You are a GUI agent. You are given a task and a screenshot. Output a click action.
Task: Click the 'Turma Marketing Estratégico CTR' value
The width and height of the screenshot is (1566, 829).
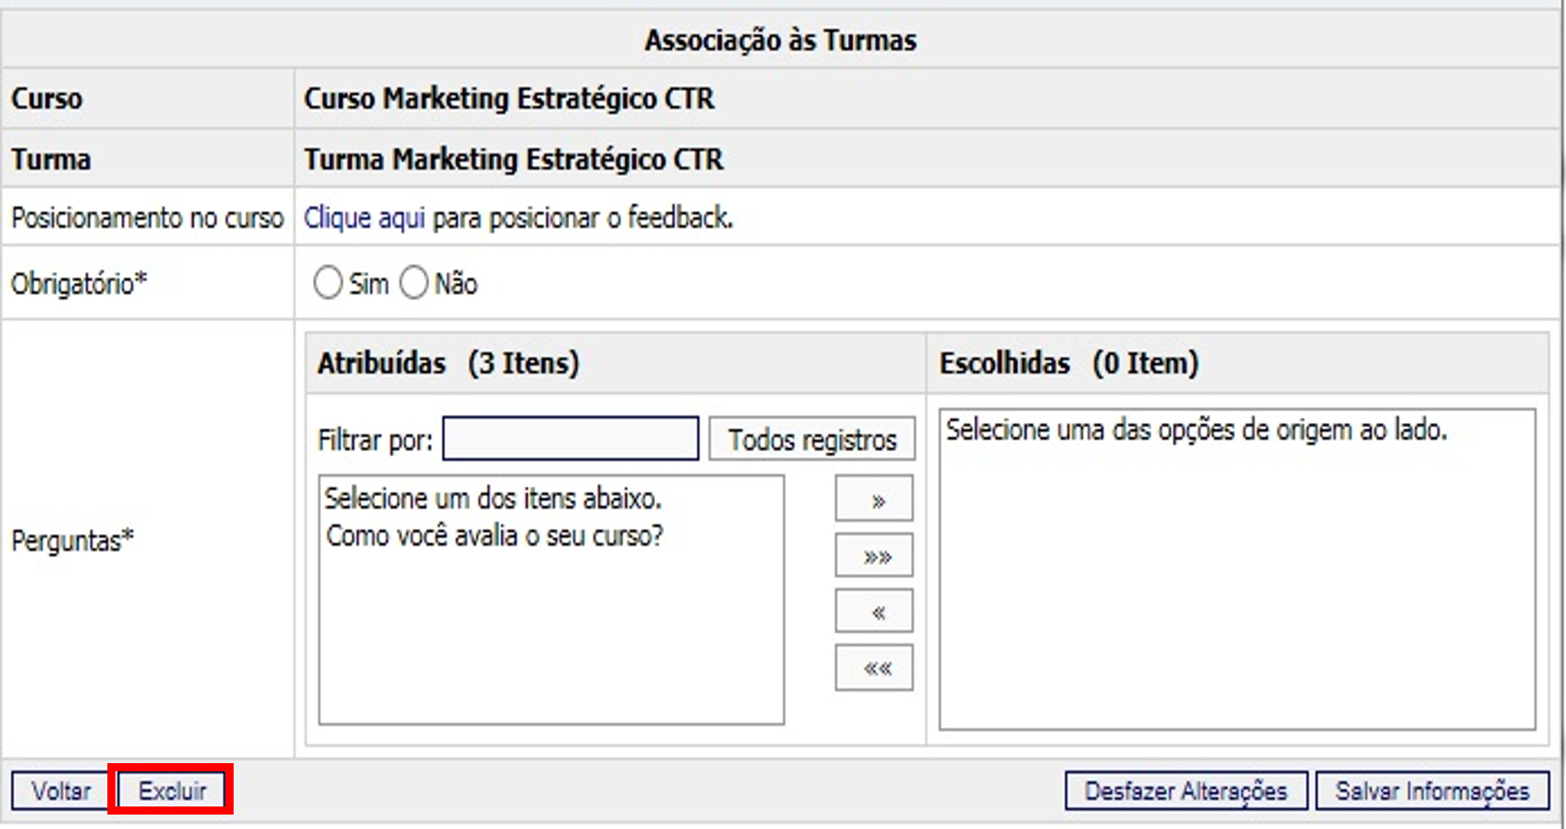[513, 160]
